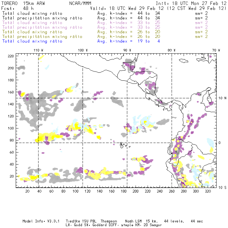Click the '110 W' longitude label
This screenshot has width=228, height=228.
click(39, 50)
